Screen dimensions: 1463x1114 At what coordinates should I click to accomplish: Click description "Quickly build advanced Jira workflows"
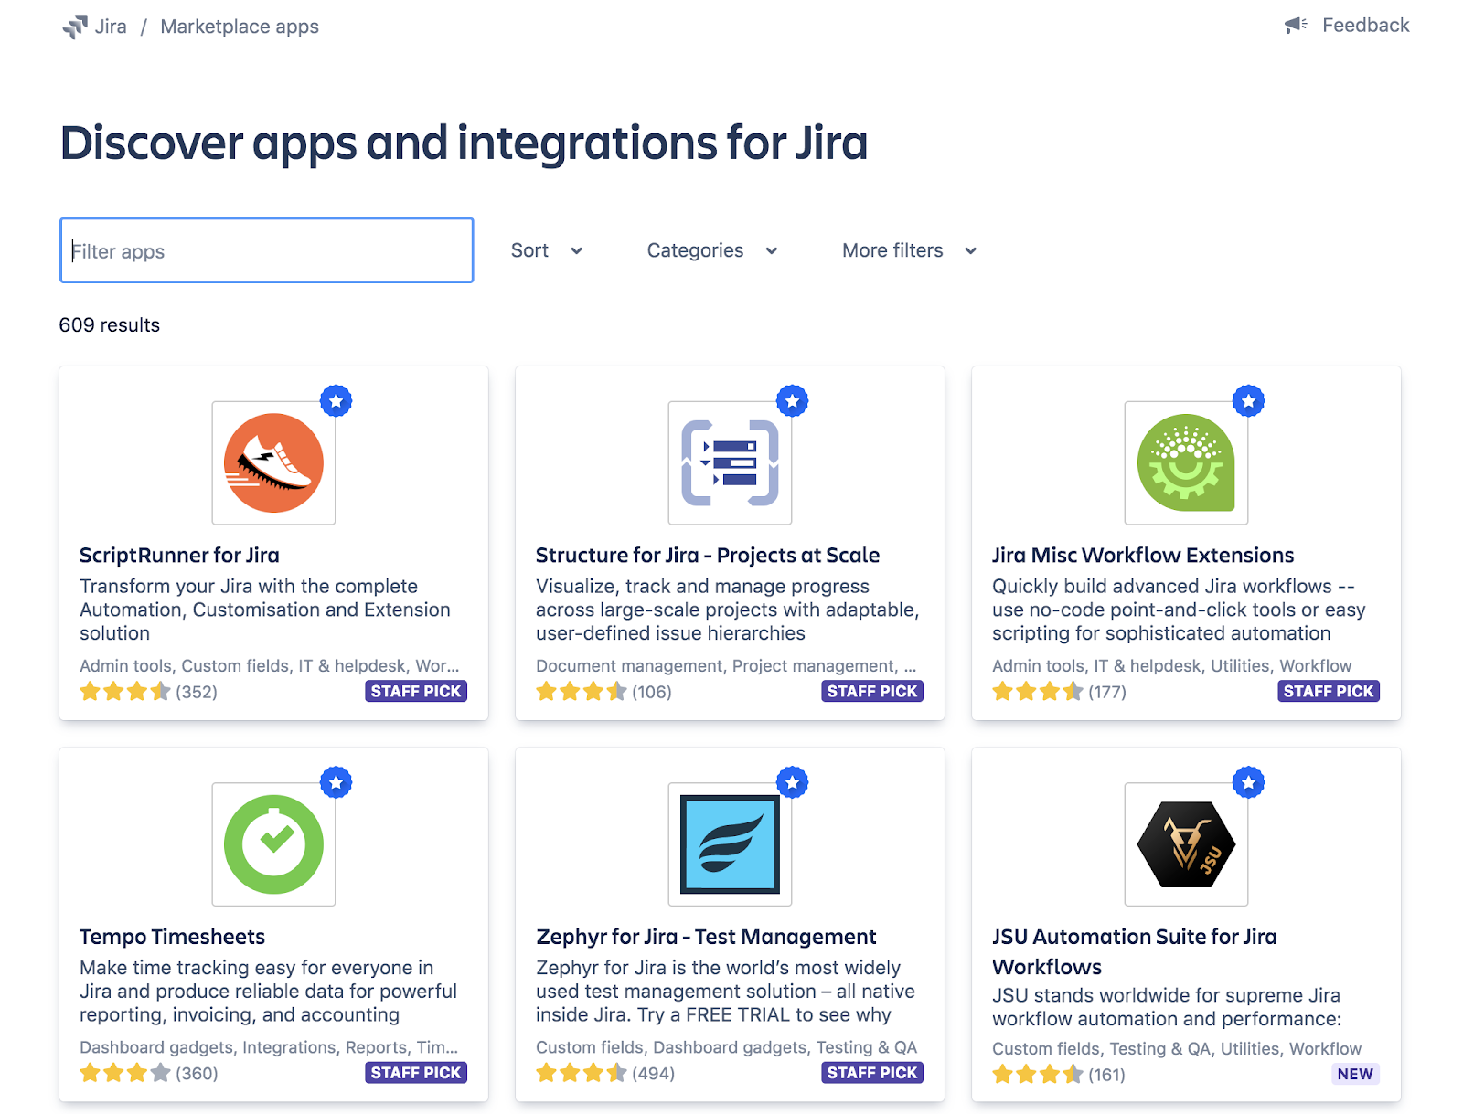1180,610
